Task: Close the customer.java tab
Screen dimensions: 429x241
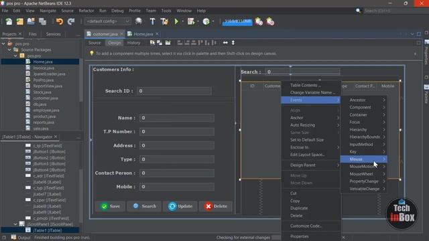Action: pyautogui.click(x=121, y=34)
